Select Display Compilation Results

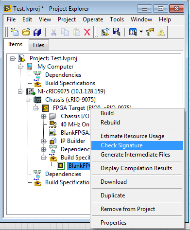click(x=137, y=168)
